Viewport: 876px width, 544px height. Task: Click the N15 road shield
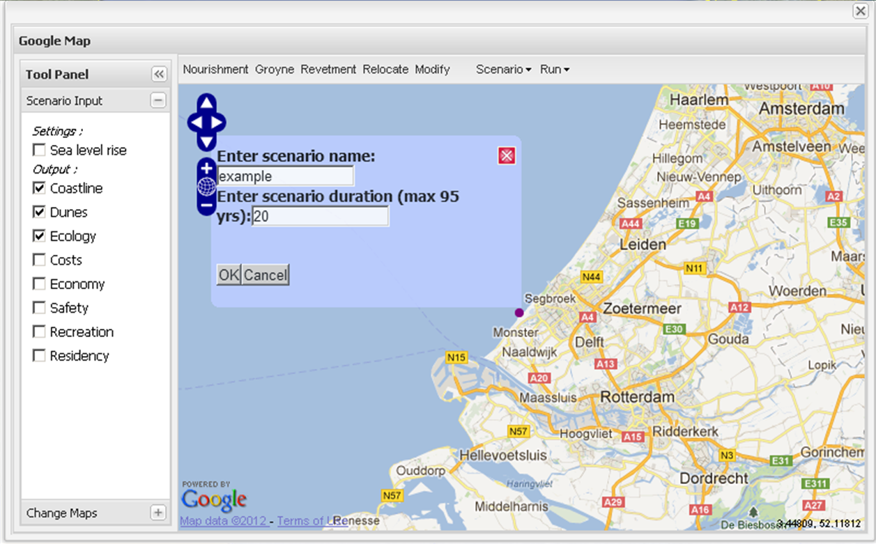[456, 357]
